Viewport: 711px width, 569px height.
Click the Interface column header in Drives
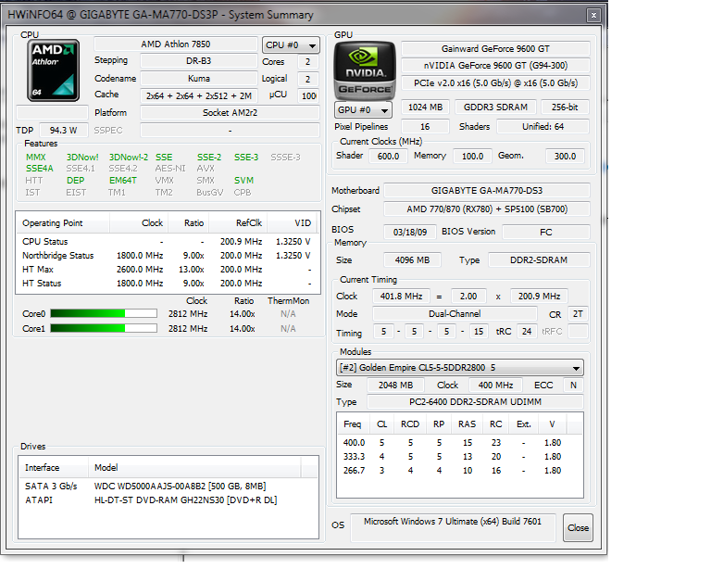point(53,467)
